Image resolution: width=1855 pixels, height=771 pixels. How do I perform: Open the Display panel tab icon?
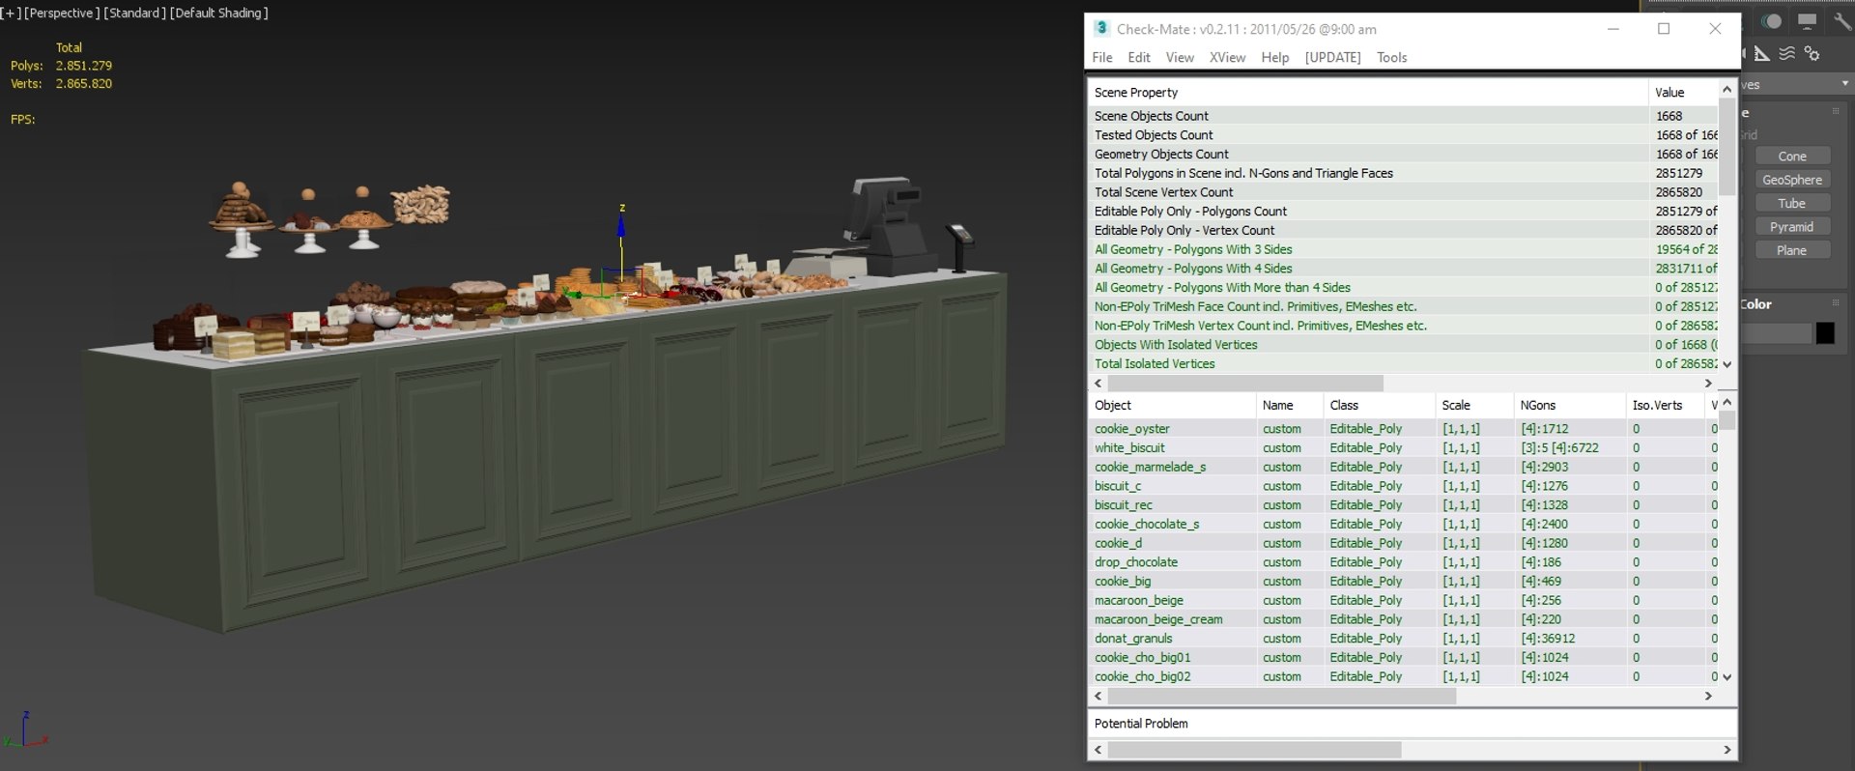1807,21
